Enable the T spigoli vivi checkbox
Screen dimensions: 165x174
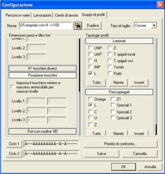(110, 60)
